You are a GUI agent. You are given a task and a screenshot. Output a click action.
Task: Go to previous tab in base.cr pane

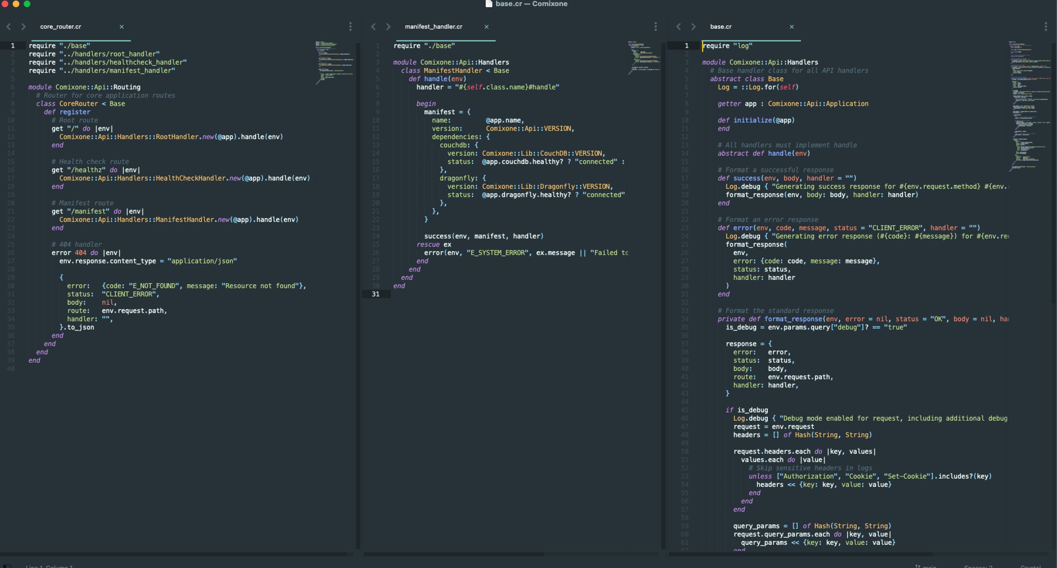tap(679, 27)
